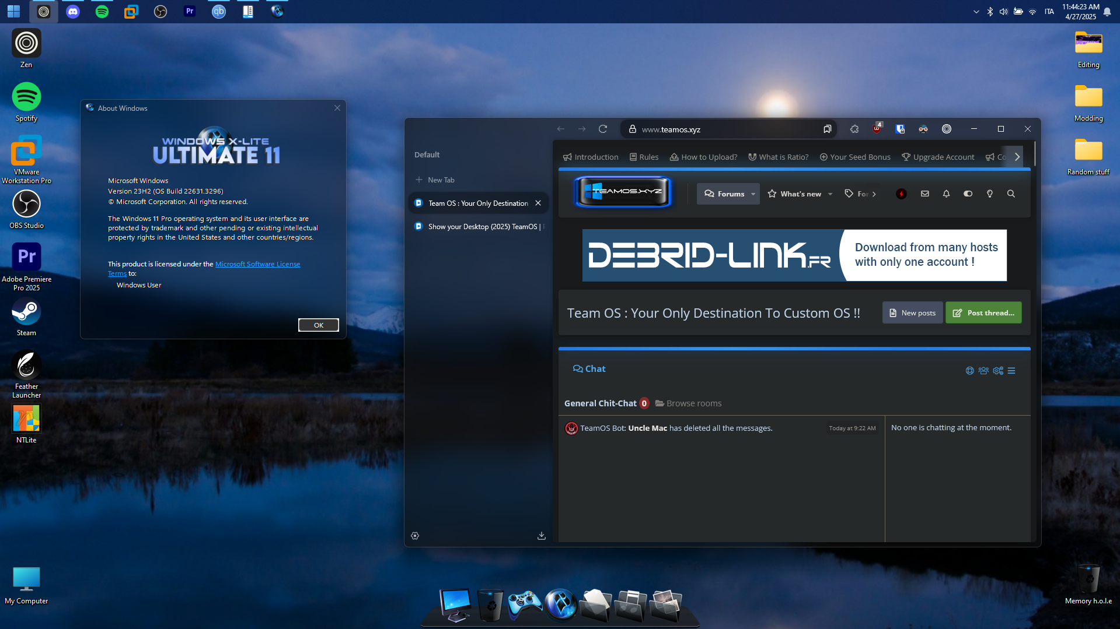
Task: Close the Team OS tab
Action: coord(538,203)
